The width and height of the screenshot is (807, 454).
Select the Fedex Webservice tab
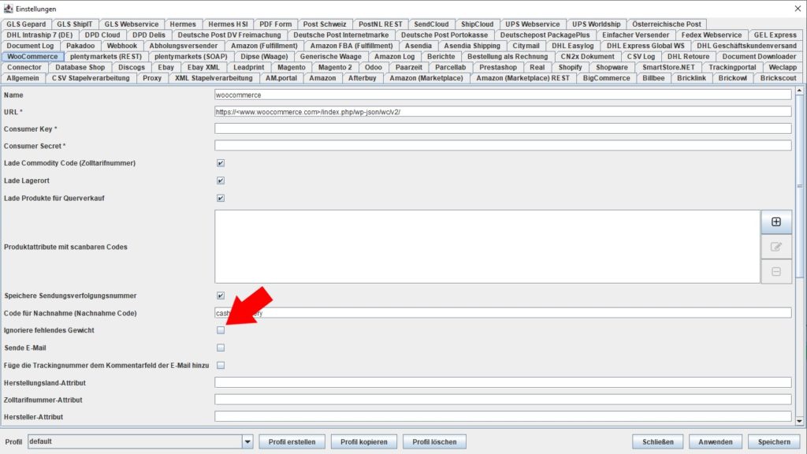712,35
